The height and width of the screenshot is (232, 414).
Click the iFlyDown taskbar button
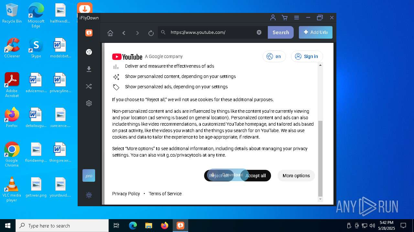point(180,226)
